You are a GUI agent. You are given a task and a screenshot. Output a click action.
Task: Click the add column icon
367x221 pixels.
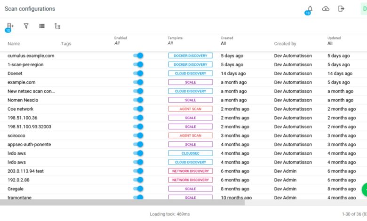coord(10,26)
